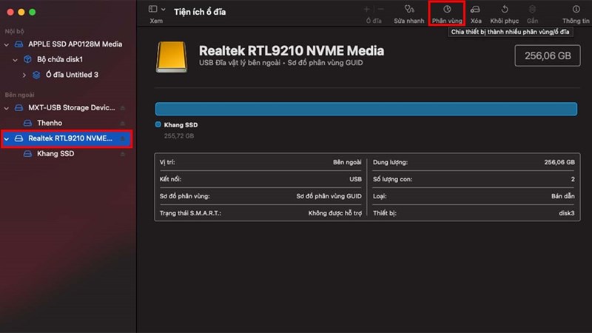Viewport: 592px width, 333px height.
Task: Click the remove volume minus icon
Action: click(x=381, y=10)
